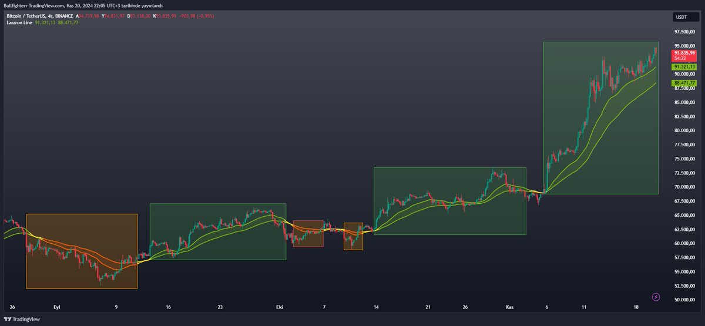Click the 52.500,00 price axis label
This screenshot has height=326, width=705.
[x=684, y=285]
